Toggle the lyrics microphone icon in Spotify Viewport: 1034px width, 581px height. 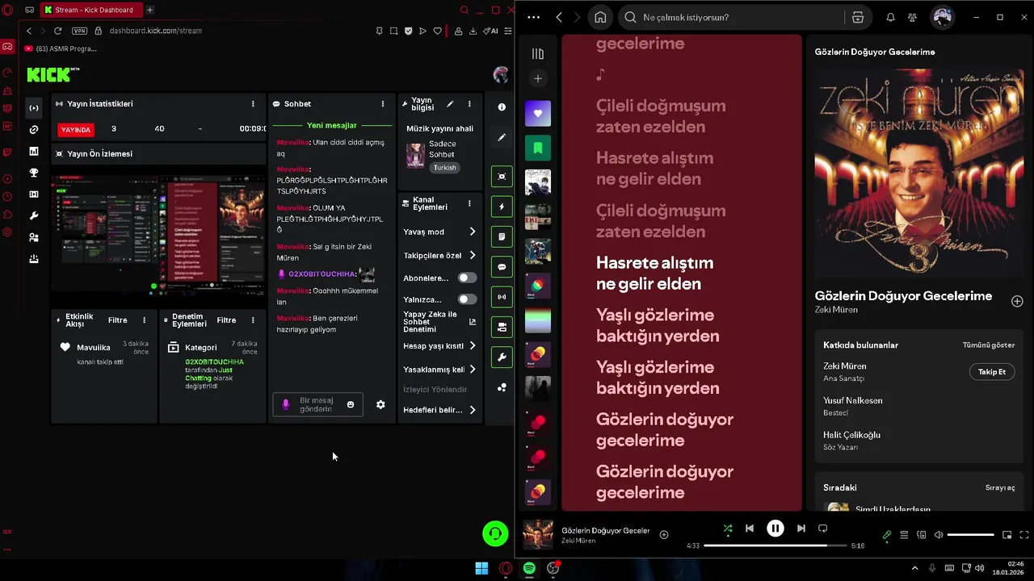pos(887,535)
